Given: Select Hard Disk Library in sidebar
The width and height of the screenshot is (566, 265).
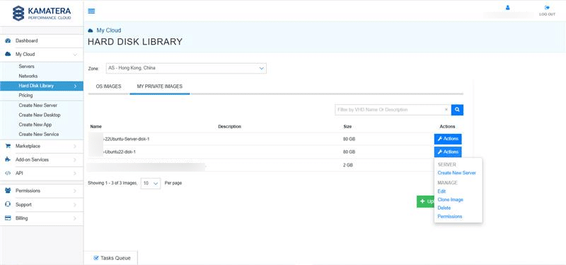Looking at the screenshot, I should pos(42,86).
